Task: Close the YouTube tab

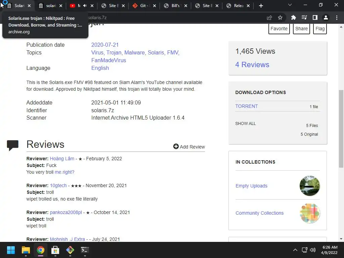Action: [92, 6]
